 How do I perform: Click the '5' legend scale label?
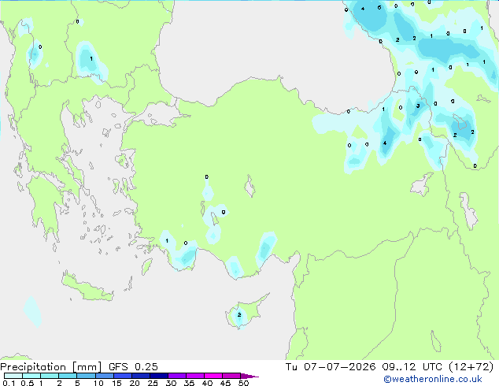click(77, 383)
